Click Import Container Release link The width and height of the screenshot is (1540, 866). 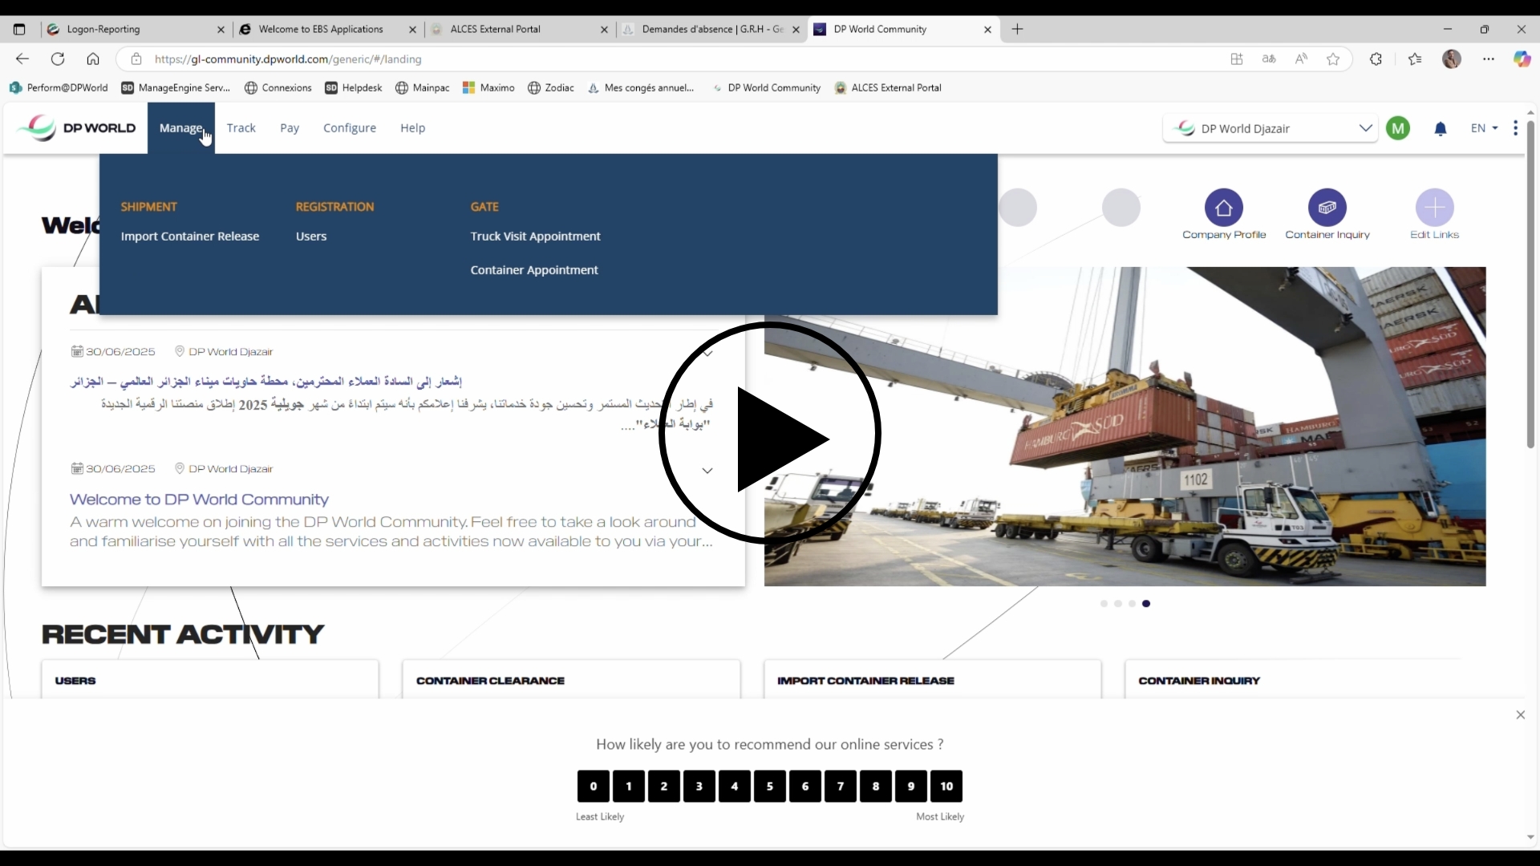click(190, 237)
